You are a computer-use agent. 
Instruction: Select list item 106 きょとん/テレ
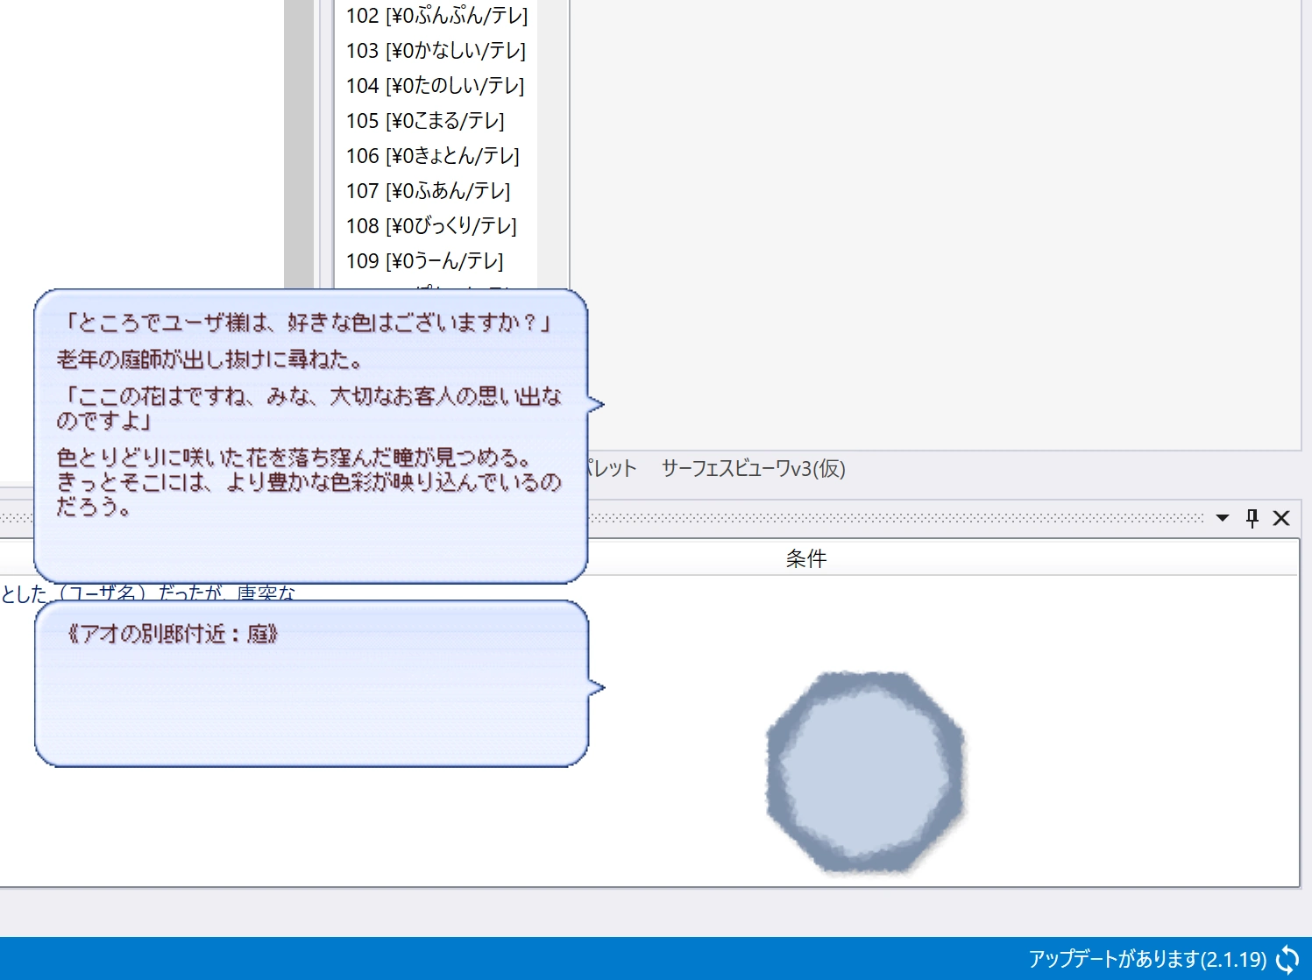click(x=432, y=156)
